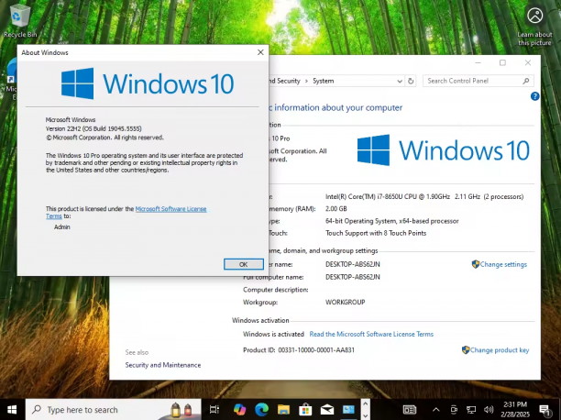
Task: Click the taskbar up arrow beside pinned apps
Action: tap(366, 403)
